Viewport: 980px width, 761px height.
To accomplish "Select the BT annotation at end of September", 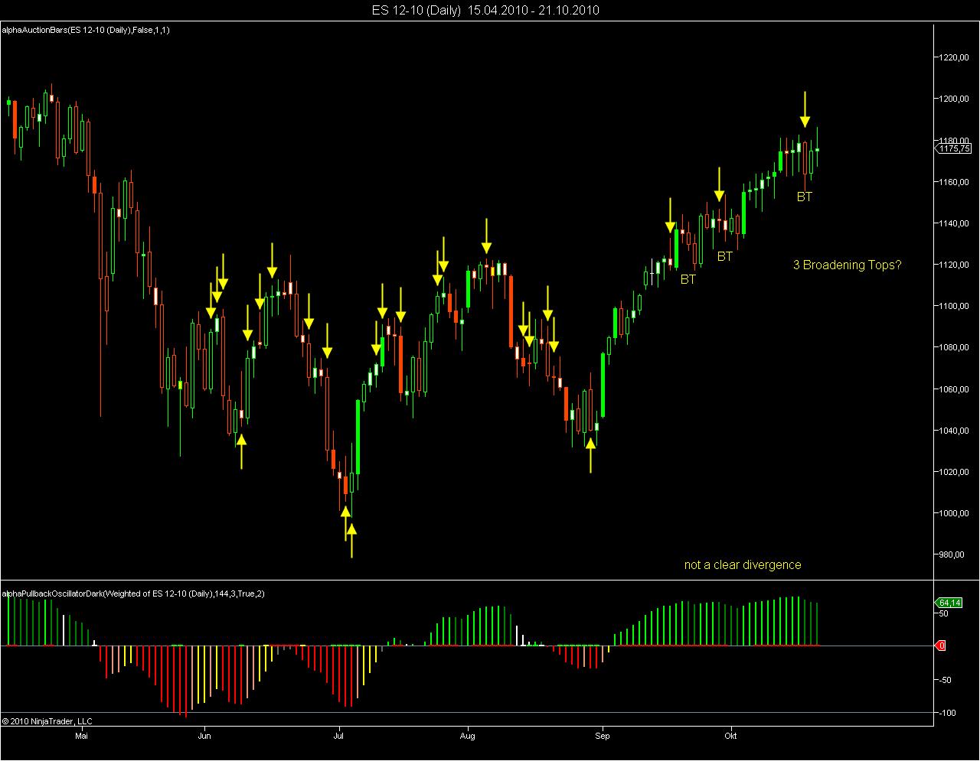I will pos(725,256).
